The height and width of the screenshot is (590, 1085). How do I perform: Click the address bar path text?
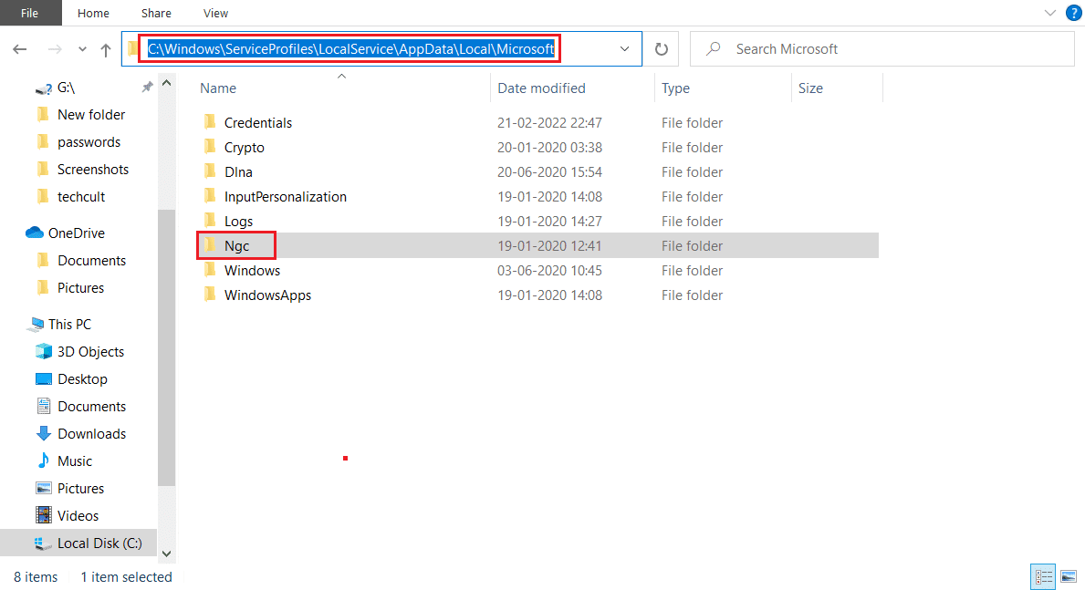[350, 49]
